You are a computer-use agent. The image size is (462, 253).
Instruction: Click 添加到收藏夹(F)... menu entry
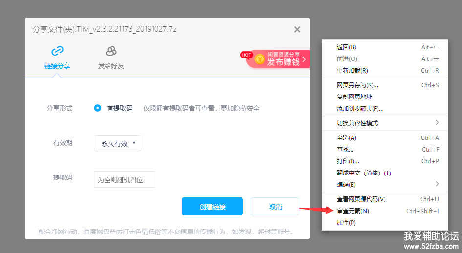385,109
